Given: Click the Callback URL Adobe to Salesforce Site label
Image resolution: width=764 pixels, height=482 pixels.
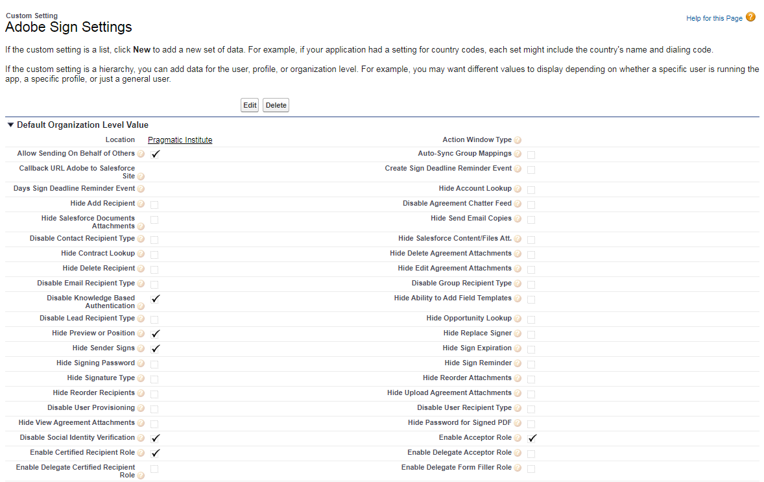Looking at the screenshot, I should click(77, 172).
